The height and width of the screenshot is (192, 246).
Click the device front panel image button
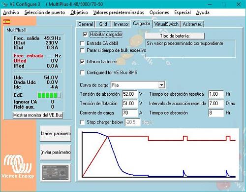(x=56, y=173)
